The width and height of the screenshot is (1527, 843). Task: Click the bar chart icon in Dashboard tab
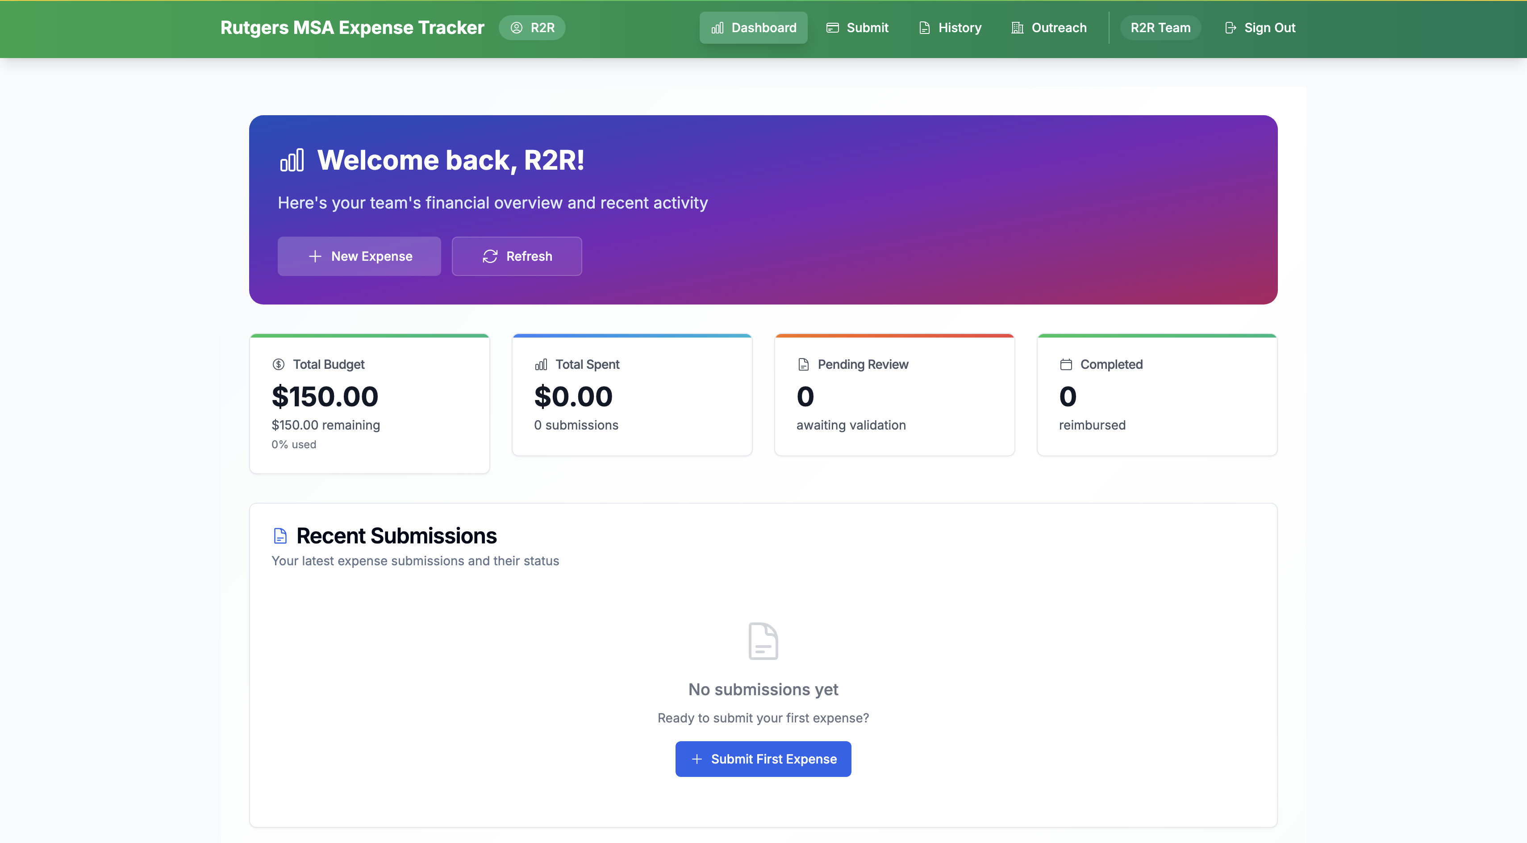click(717, 28)
